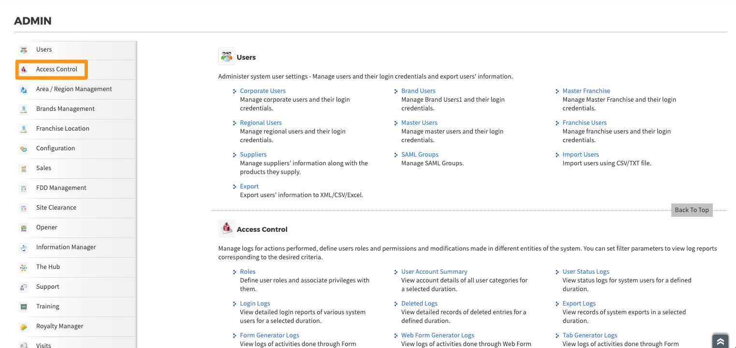Open the Franchise Users link
Screen dimensions: 736x348
(584, 122)
